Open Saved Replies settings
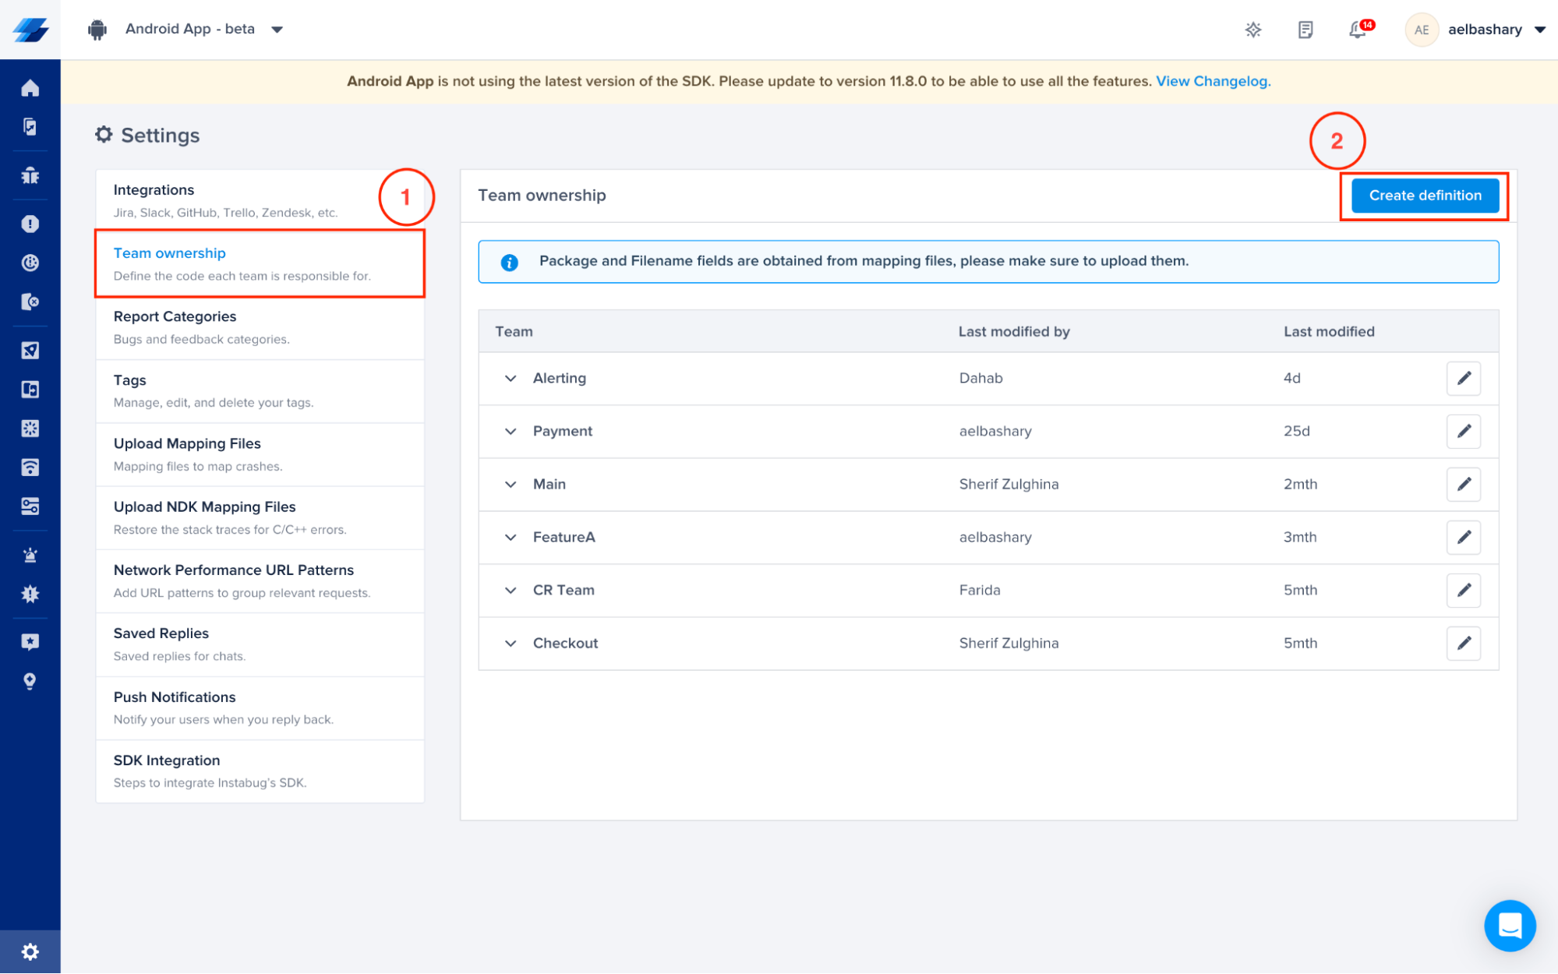 pyautogui.click(x=260, y=644)
